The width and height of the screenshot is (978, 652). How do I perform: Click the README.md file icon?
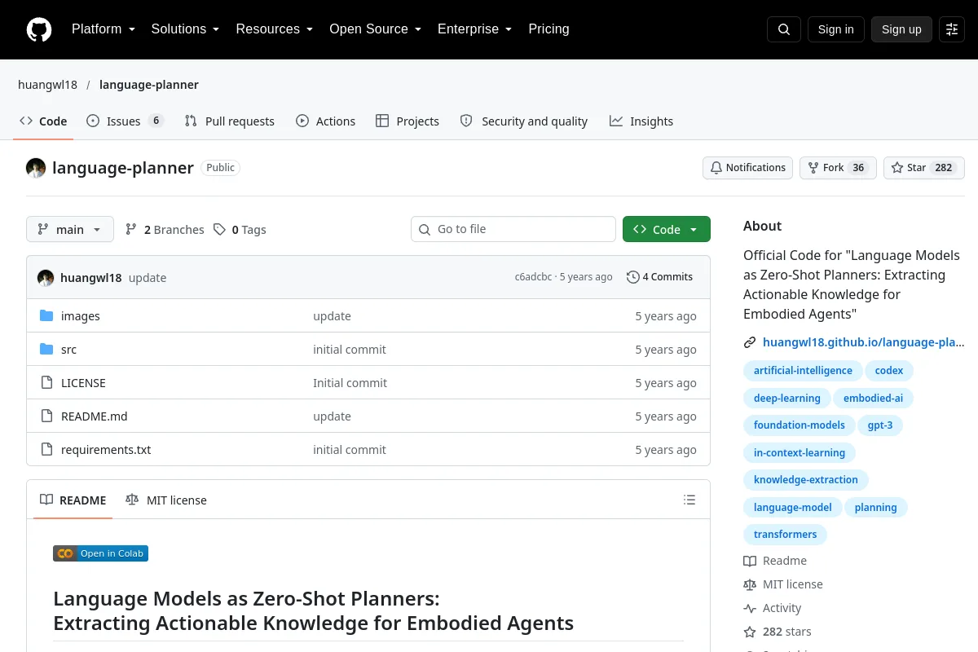point(46,416)
